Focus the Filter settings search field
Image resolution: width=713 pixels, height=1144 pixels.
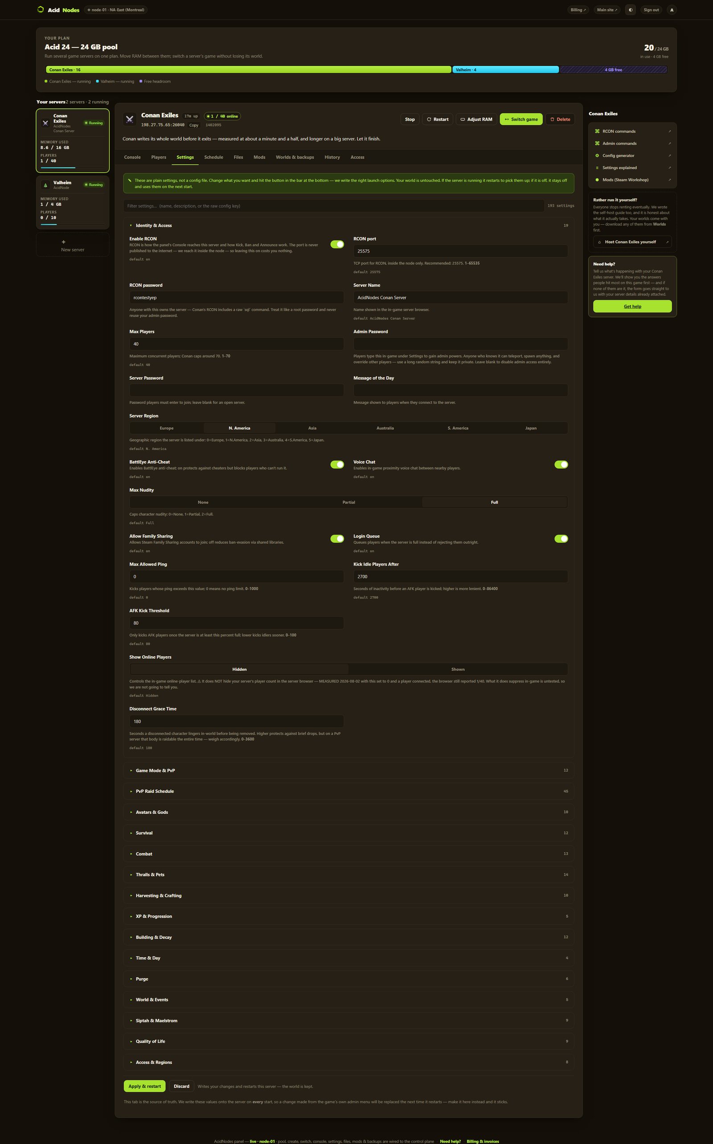[333, 206]
